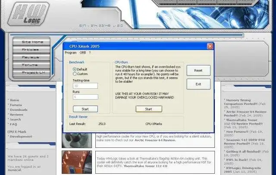The height and width of the screenshot is (175, 276).
Task: Click the logged-in username Xonical
Action: pyautogui.click(x=14, y=170)
